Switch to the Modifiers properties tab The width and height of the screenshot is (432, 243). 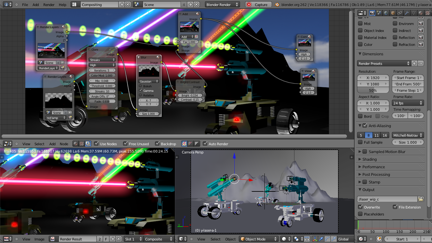coord(406,13)
